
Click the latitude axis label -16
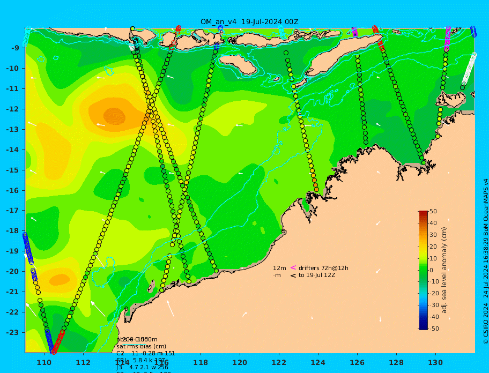coord(12,190)
